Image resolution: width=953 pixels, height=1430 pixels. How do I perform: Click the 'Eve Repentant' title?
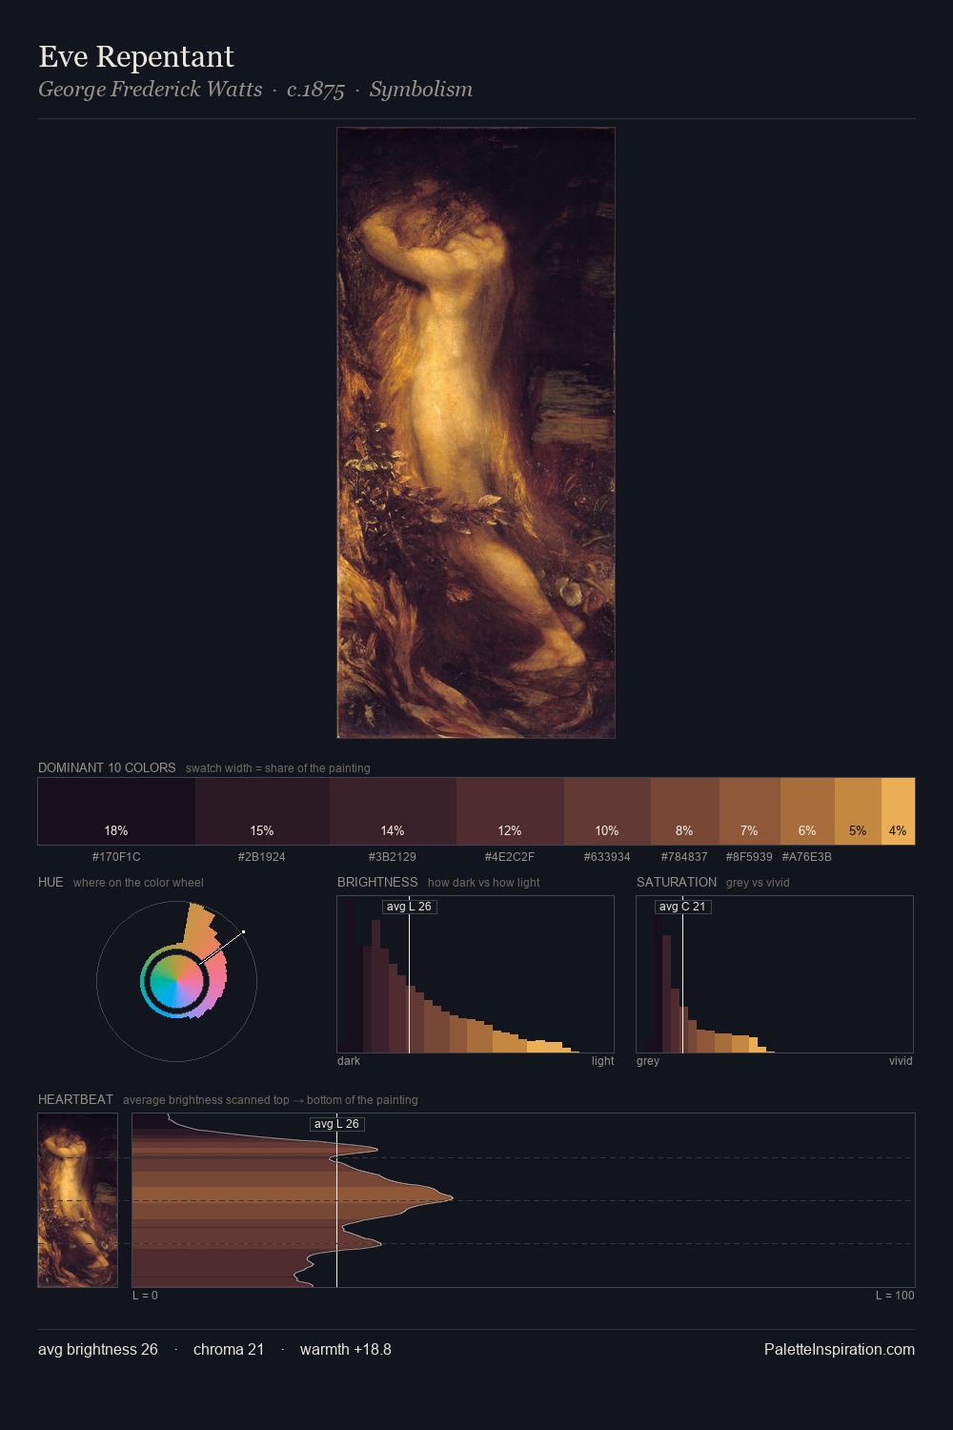(136, 57)
